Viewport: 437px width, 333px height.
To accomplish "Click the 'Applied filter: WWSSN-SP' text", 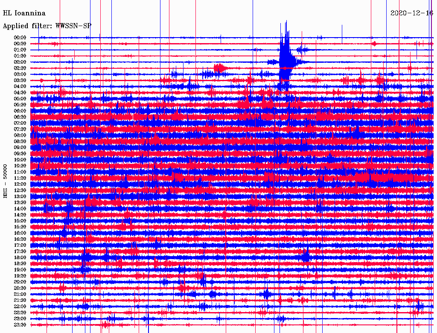I will click(47, 26).
